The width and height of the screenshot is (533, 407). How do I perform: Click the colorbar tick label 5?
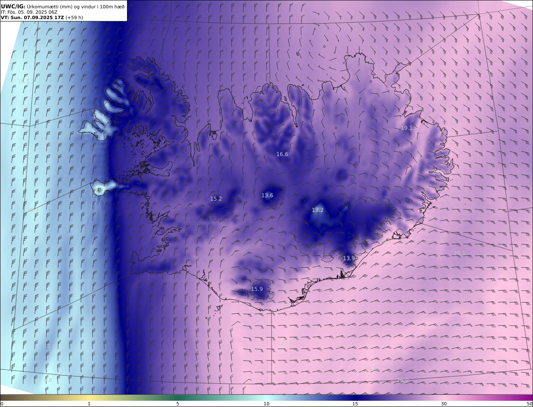click(178, 404)
